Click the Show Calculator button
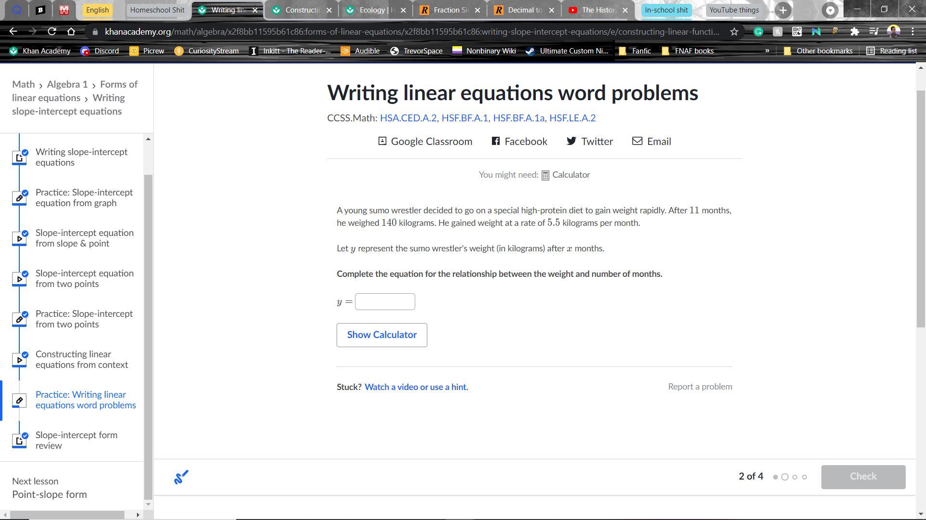The image size is (926, 520). 381,335
